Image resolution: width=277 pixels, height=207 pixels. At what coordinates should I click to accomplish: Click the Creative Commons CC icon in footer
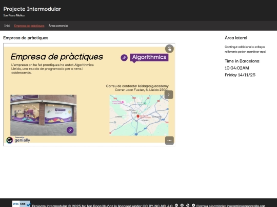coord(176,205)
